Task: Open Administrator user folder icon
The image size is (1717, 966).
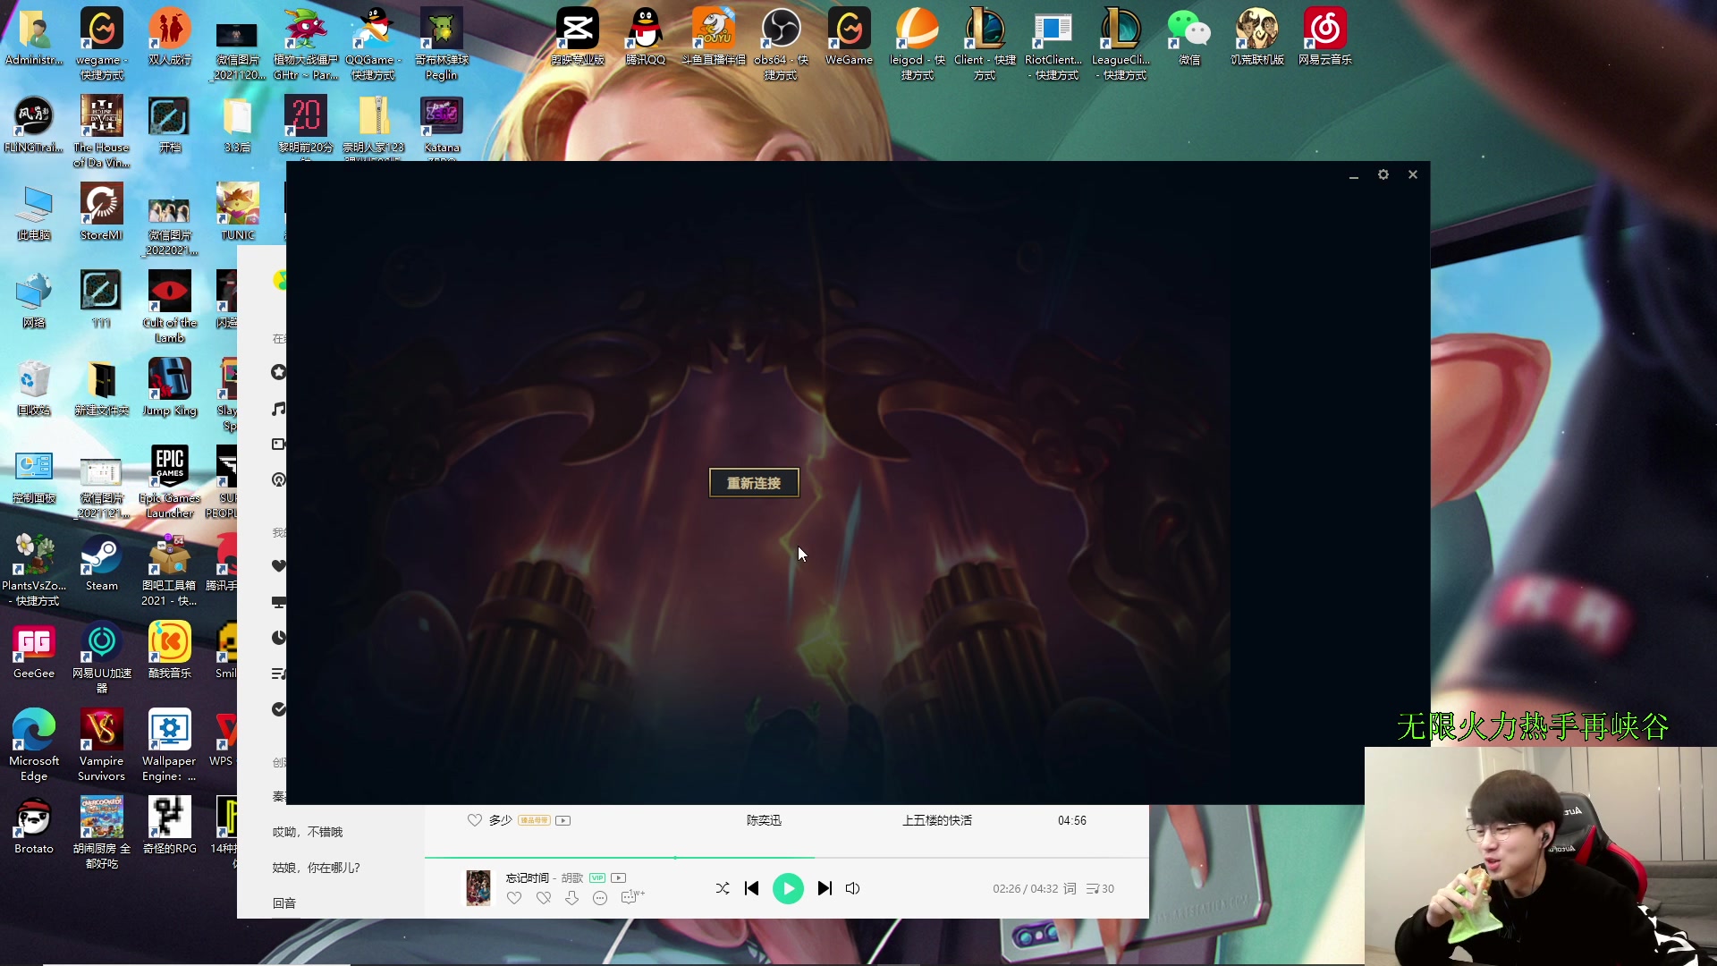Action: coord(34,36)
